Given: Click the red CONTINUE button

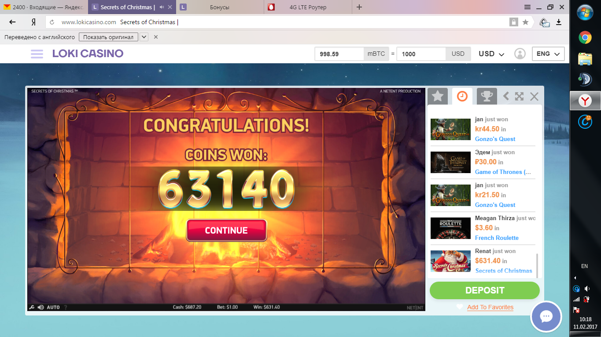Looking at the screenshot, I should (226, 230).
